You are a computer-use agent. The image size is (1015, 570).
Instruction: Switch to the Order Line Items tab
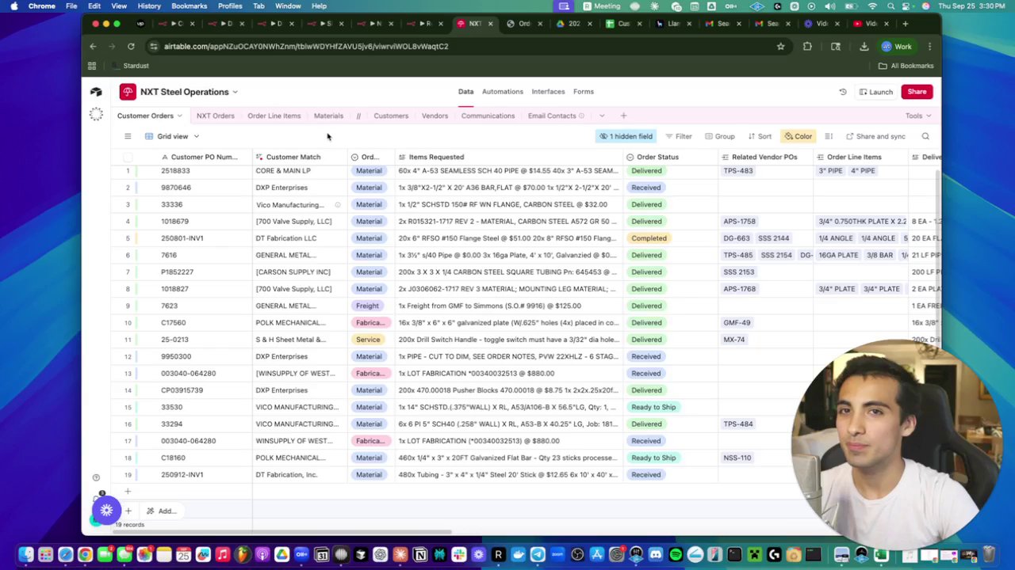(274, 116)
